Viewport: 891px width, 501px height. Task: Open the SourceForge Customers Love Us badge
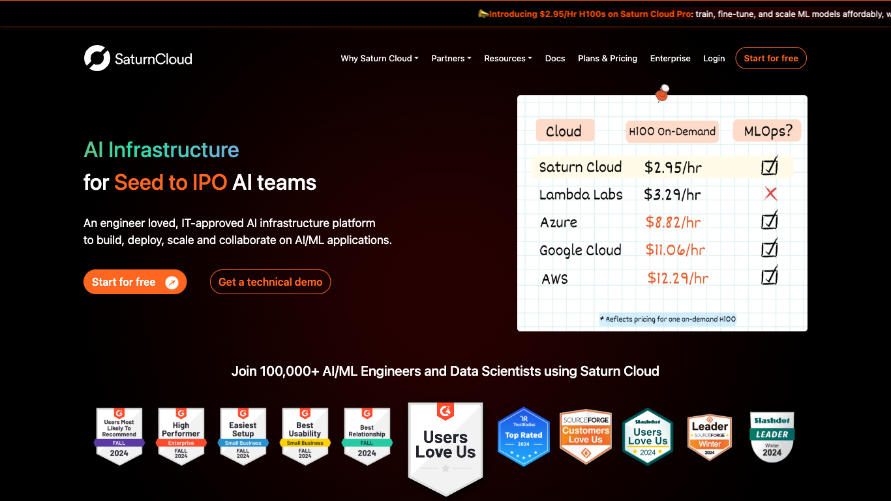pyautogui.click(x=586, y=436)
